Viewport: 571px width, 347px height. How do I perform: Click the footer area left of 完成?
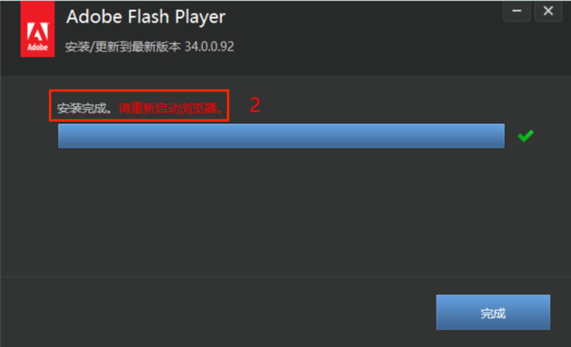[x=219, y=313]
